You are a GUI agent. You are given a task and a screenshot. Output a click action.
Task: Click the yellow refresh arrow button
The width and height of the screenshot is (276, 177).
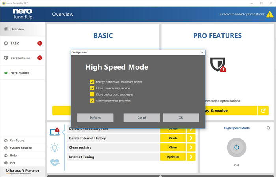(263, 111)
